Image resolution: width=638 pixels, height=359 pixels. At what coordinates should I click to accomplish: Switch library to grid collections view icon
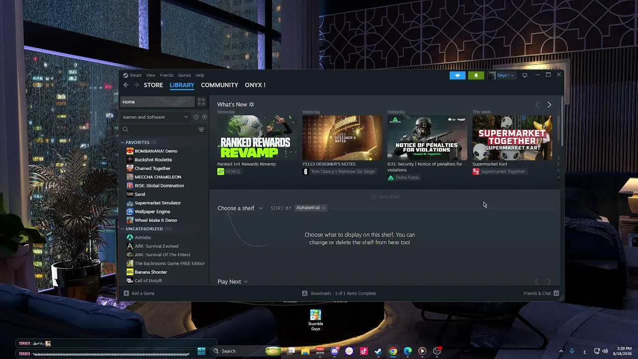tap(201, 102)
